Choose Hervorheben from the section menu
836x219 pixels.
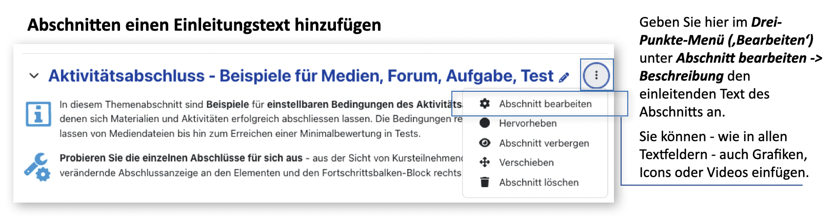click(528, 123)
